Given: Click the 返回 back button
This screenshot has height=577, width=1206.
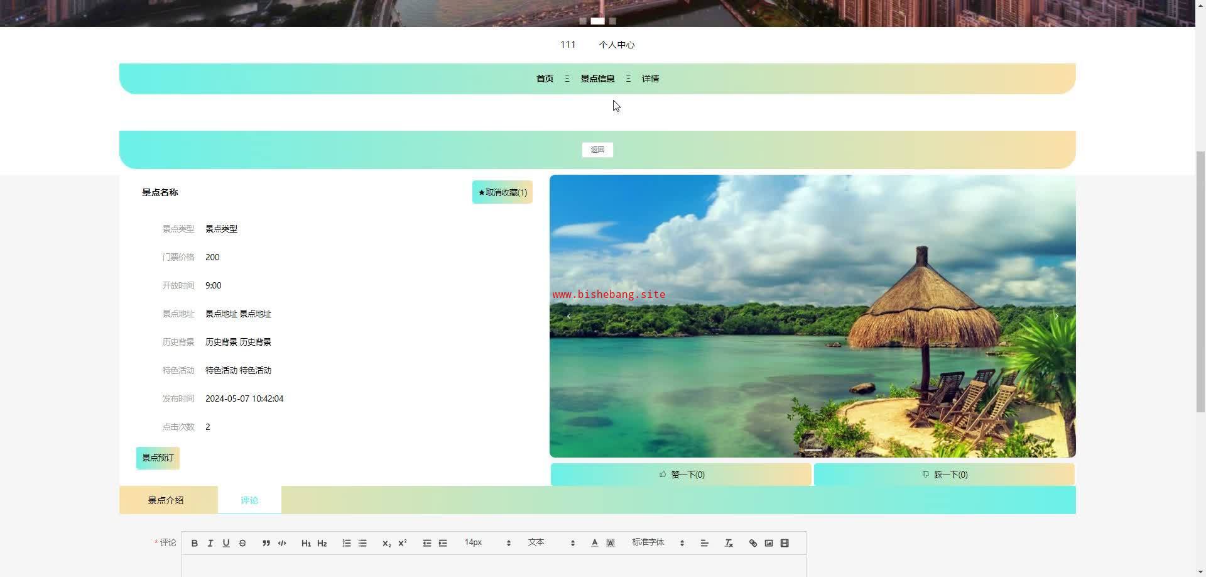Looking at the screenshot, I should pyautogui.click(x=597, y=150).
